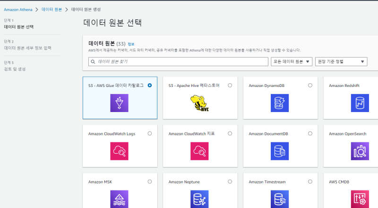This screenshot has width=378, height=208.
Task: Select the Amazon DynamoDB radio button
Action: click(310, 86)
